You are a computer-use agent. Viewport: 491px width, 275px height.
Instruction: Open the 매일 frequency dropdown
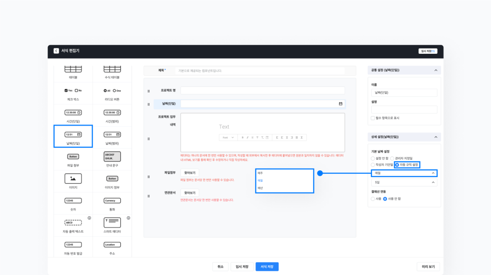404,173
